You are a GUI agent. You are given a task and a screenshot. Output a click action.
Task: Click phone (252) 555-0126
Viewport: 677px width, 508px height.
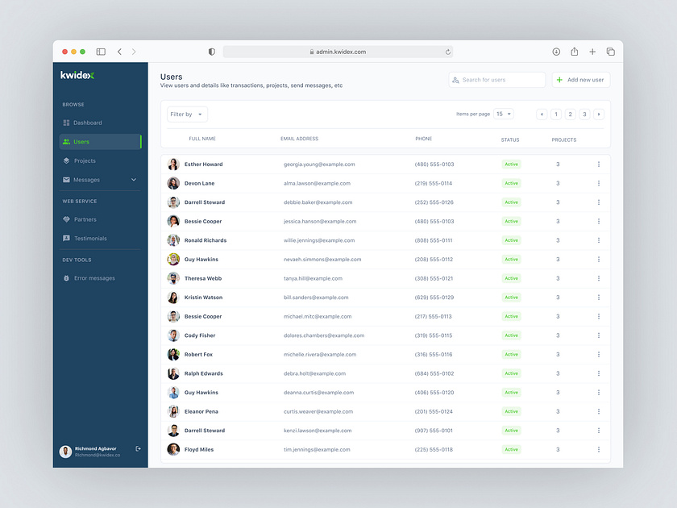pyautogui.click(x=434, y=202)
